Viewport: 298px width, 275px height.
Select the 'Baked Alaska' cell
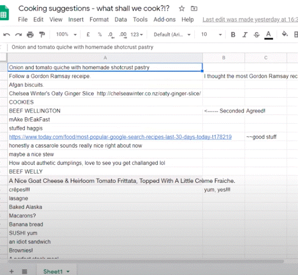105,207
